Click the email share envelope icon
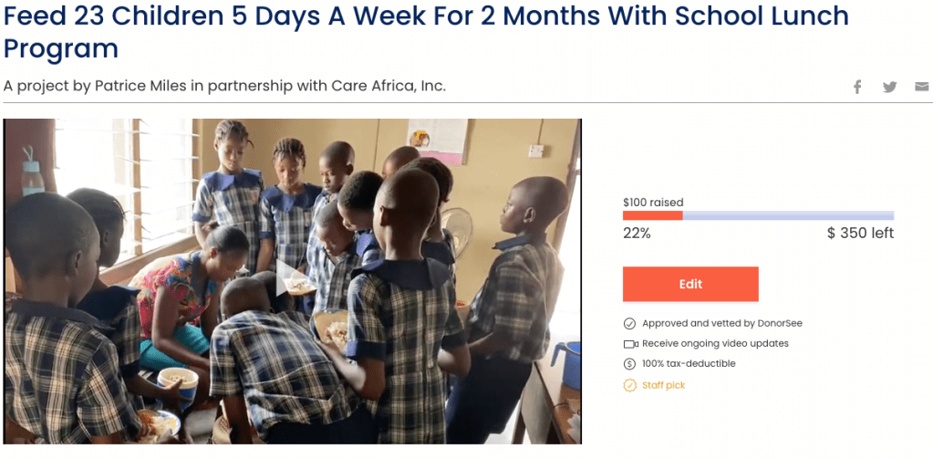This screenshot has width=933, height=459. click(x=922, y=87)
